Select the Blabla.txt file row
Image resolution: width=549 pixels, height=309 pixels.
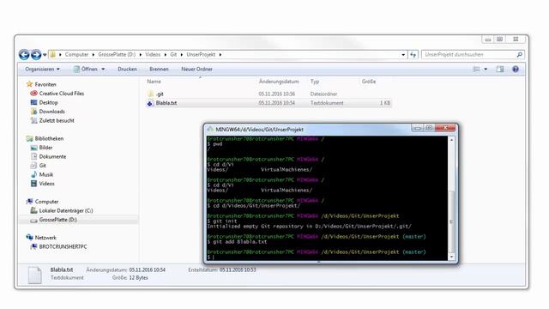(268, 103)
